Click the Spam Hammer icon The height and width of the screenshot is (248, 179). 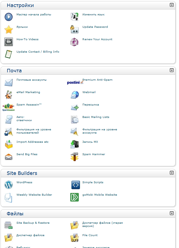74,157
